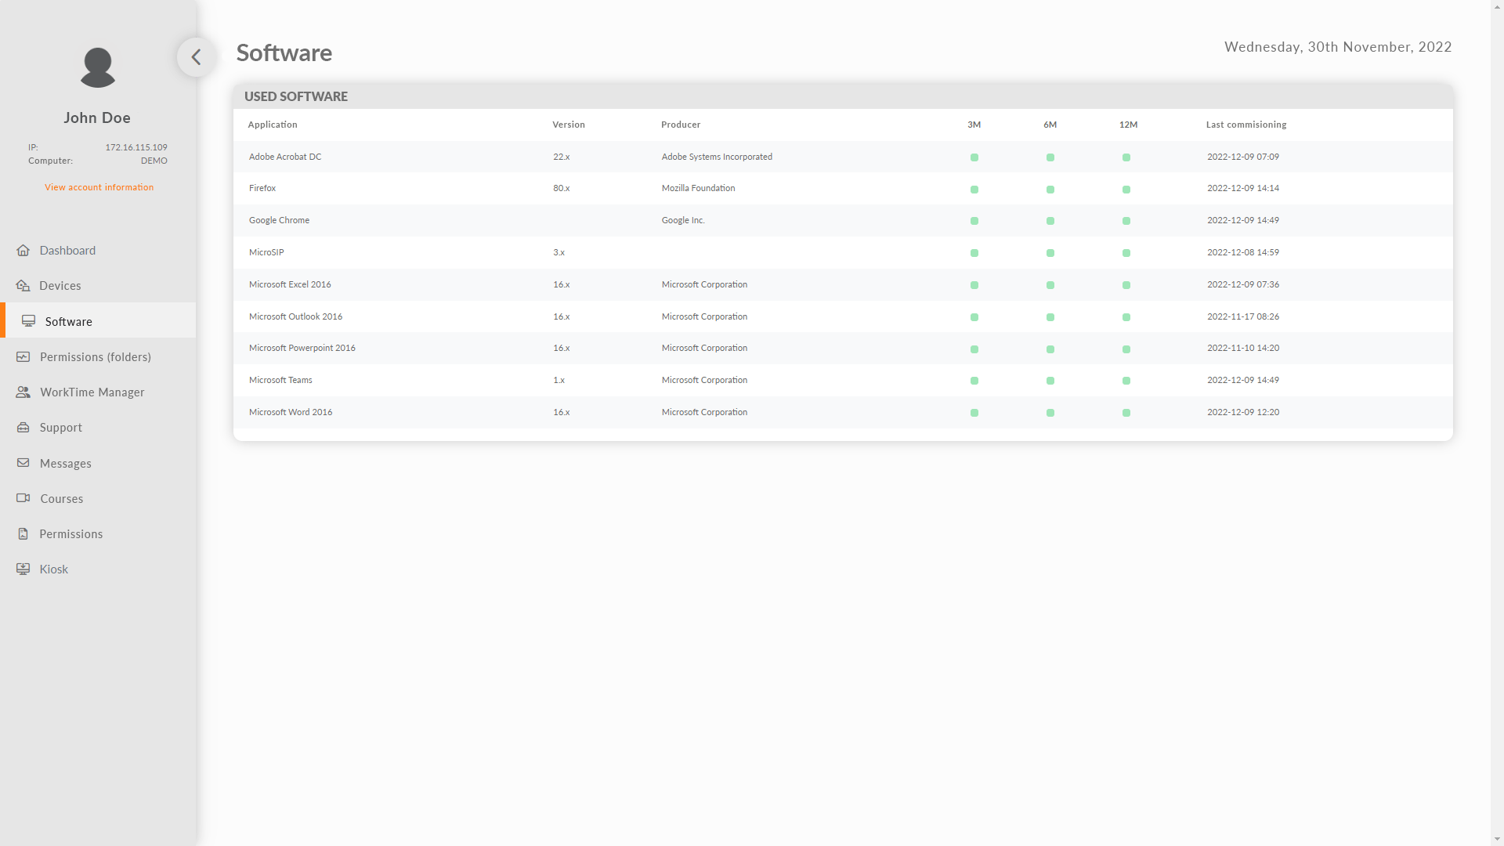Click the 12M green dot for Microsoft Teams
This screenshot has width=1504, height=846.
(1126, 381)
